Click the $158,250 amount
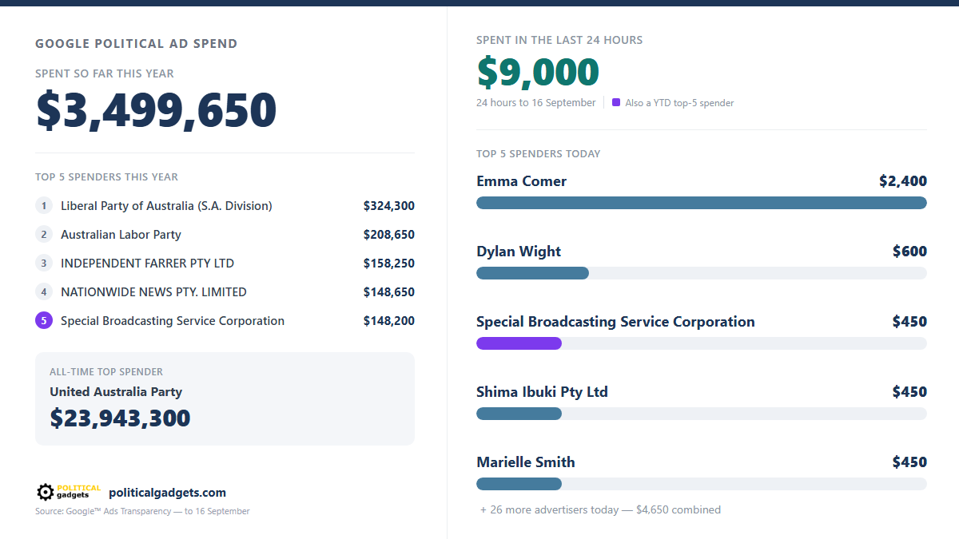This screenshot has height=539, width=959. 389,264
